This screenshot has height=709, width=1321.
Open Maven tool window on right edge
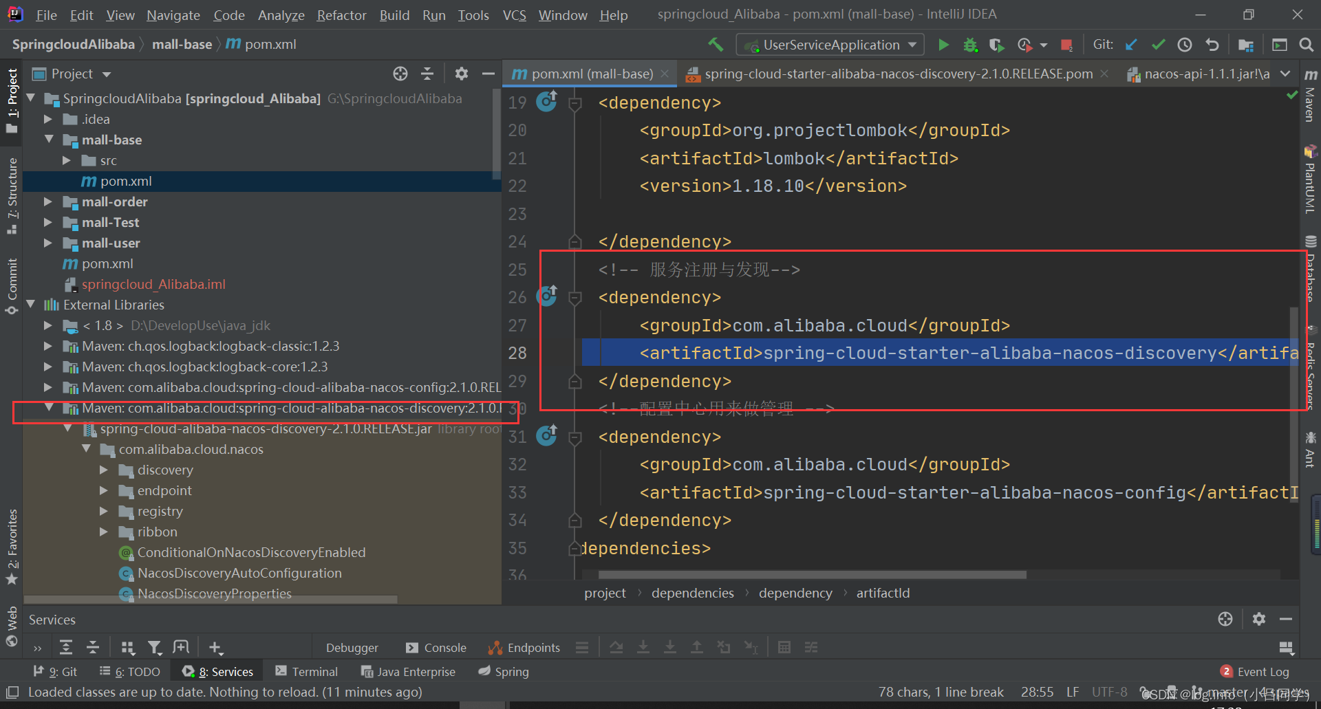1311,96
